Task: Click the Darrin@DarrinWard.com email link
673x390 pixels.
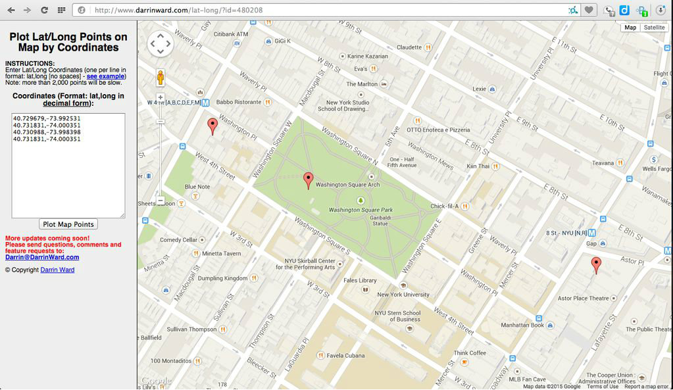Action: pyautogui.click(x=42, y=257)
